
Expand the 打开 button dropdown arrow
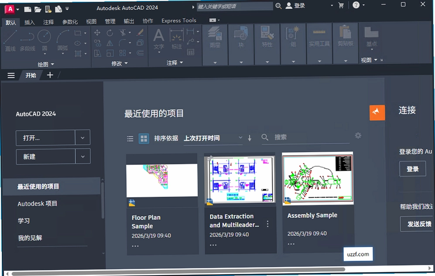pyautogui.click(x=82, y=138)
